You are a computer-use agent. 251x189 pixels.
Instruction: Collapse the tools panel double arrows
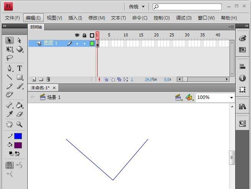click(4, 26)
